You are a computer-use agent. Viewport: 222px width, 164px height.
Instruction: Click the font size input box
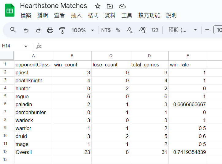tap(218, 30)
